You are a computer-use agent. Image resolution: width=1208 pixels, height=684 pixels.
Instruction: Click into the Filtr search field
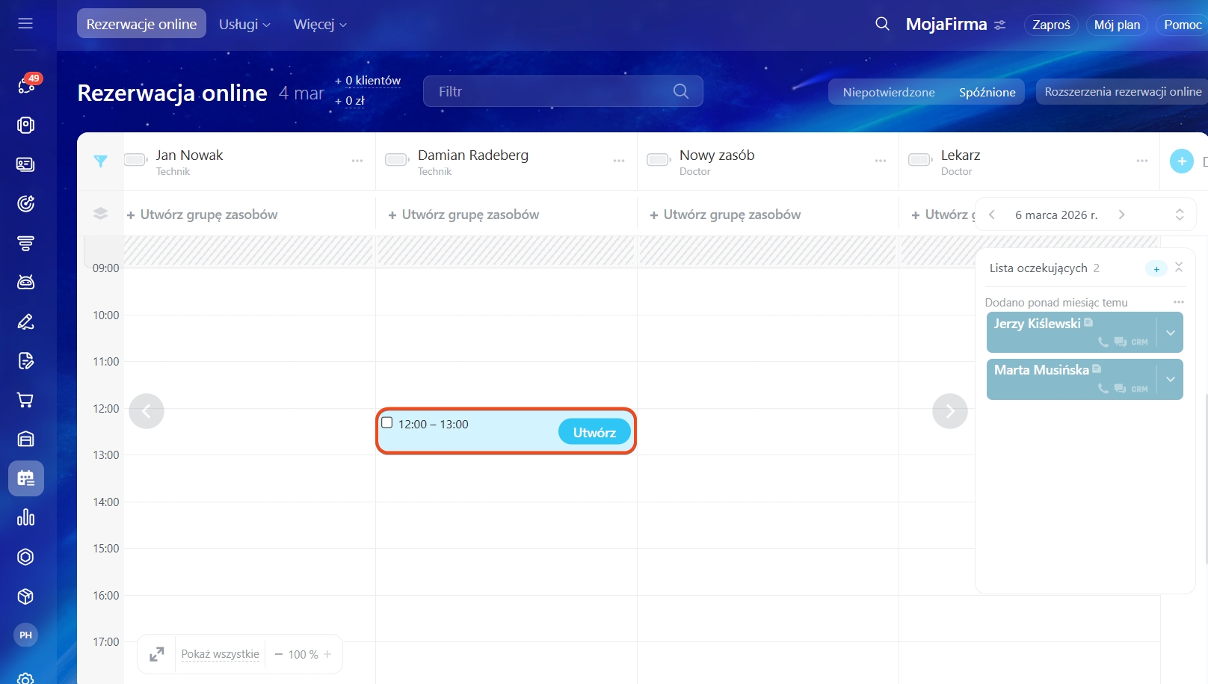click(x=553, y=91)
